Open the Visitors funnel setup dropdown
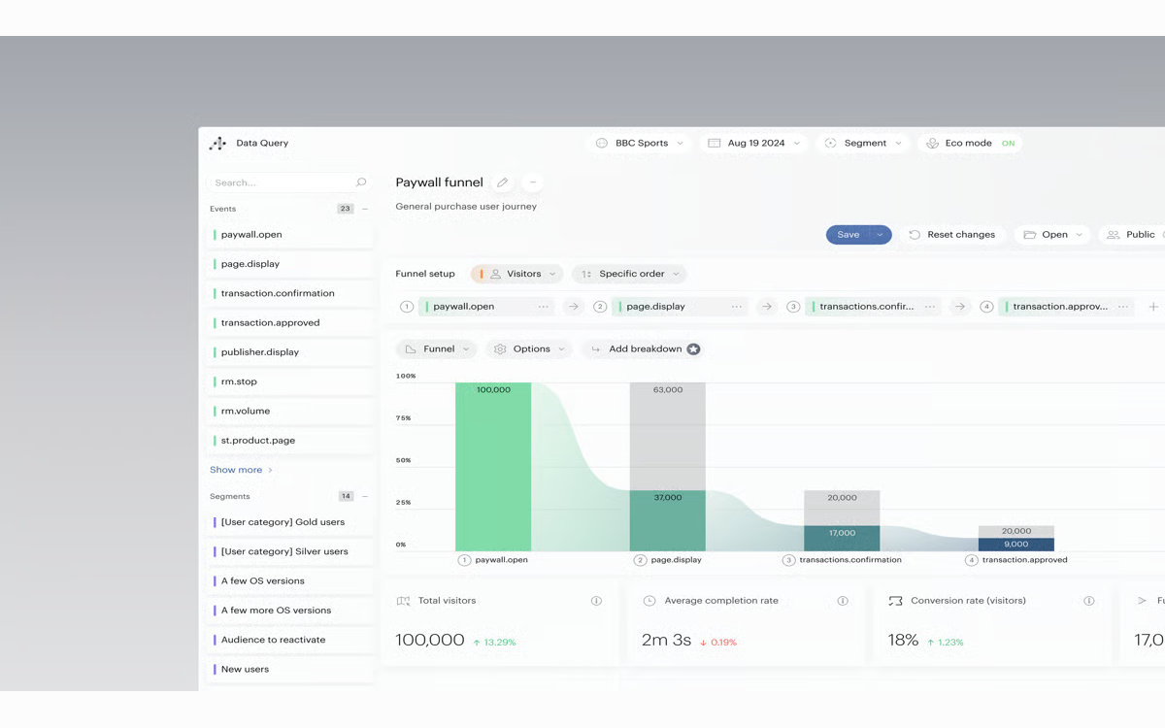 516,275
